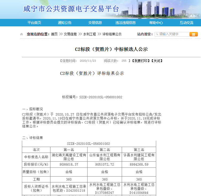Click the second-place bidder 山东省水利工程局有限公司 cell
Viewport: 201px width, 196px height.
[x=105, y=157]
